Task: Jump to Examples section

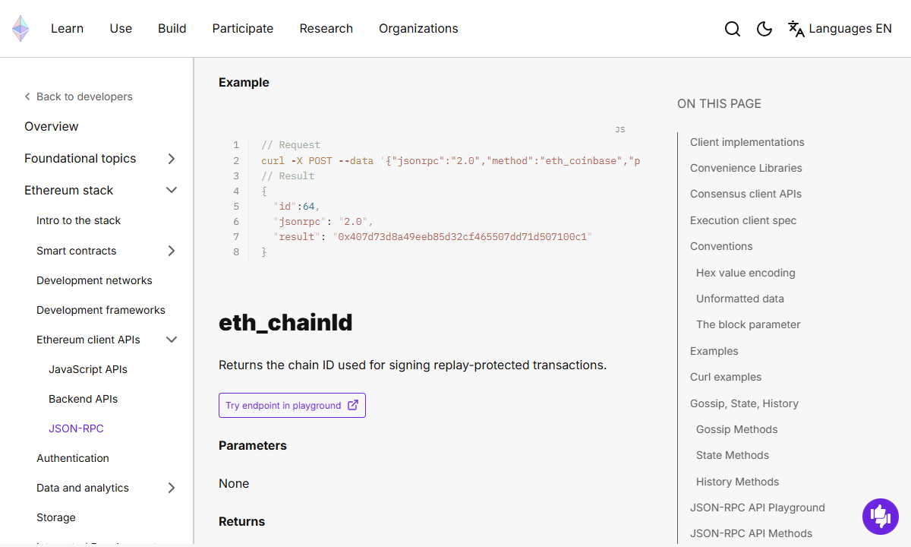Action: 714,351
